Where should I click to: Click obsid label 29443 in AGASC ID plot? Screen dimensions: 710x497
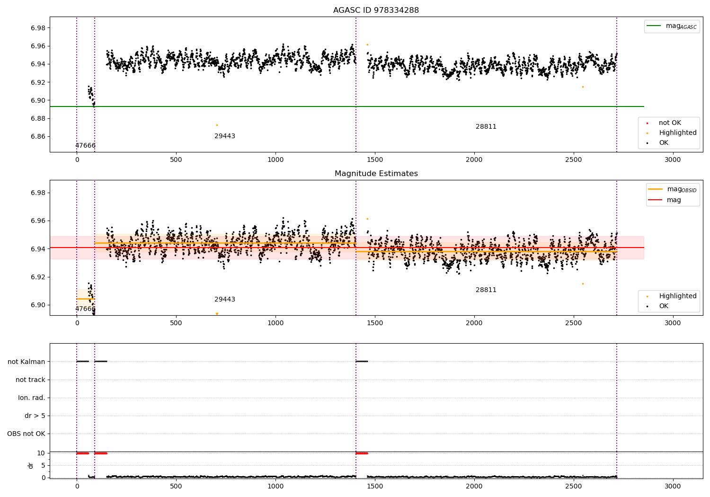(225, 136)
